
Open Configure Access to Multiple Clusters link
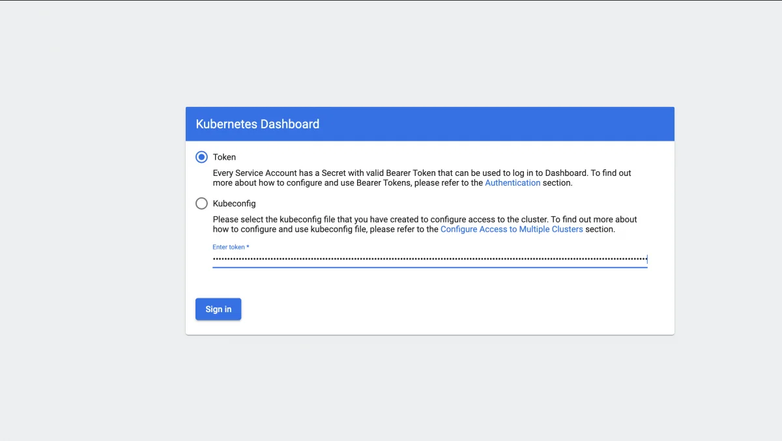tap(512, 229)
